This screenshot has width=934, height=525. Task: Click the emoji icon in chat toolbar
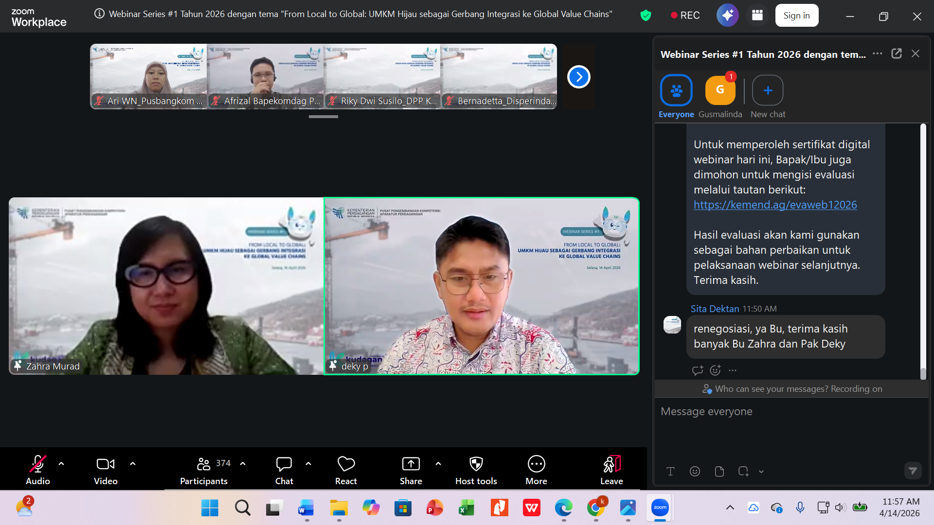(x=695, y=471)
